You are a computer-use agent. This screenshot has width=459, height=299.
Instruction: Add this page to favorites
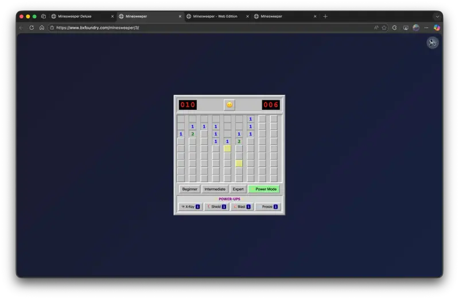pyautogui.click(x=384, y=27)
